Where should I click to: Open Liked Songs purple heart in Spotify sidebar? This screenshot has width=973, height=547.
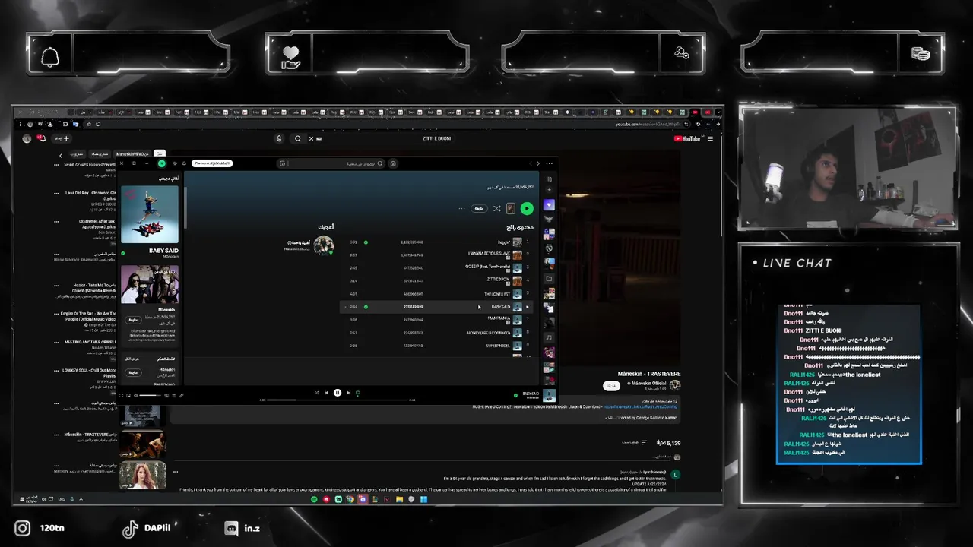pyautogui.click(x=549, y=205)
